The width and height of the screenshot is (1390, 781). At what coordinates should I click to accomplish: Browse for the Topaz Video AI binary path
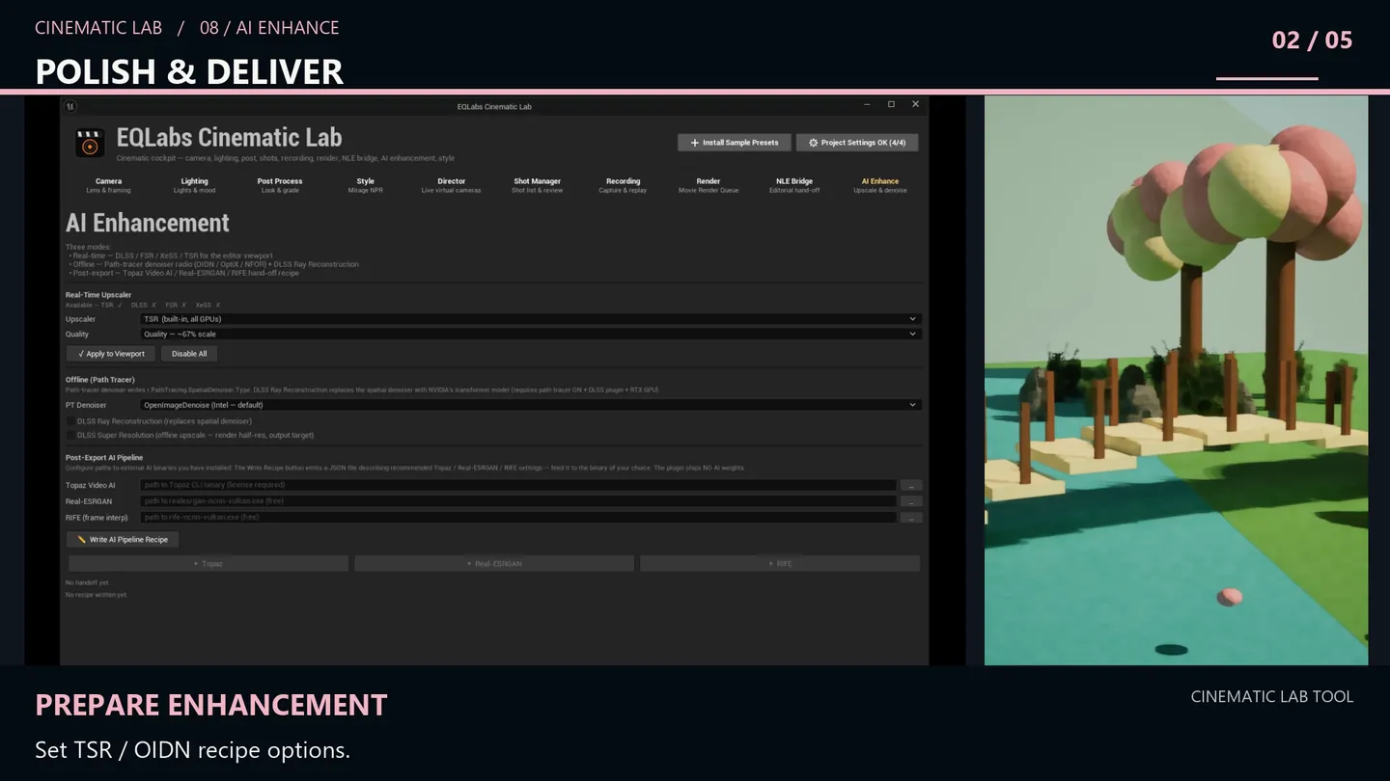click(911, 486)
